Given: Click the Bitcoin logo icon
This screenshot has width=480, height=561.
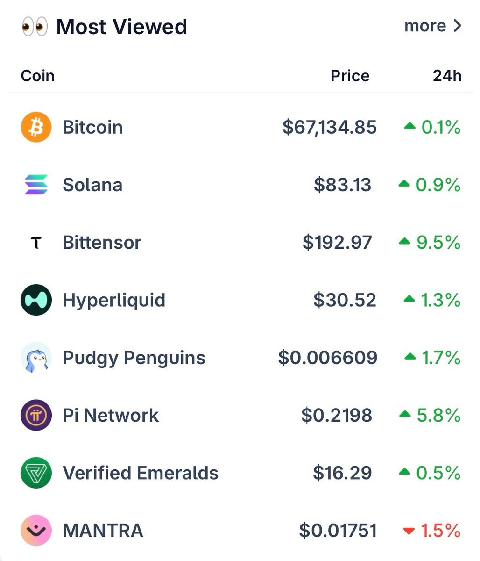Looking at the screenshot, I should click(36, 127).
